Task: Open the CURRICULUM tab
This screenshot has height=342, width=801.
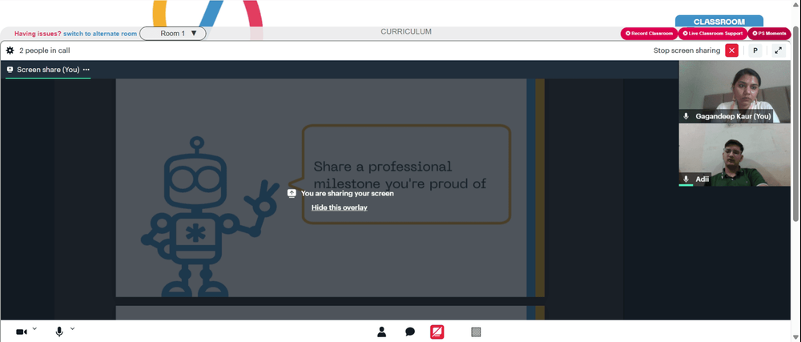Action: click(406, 32)
